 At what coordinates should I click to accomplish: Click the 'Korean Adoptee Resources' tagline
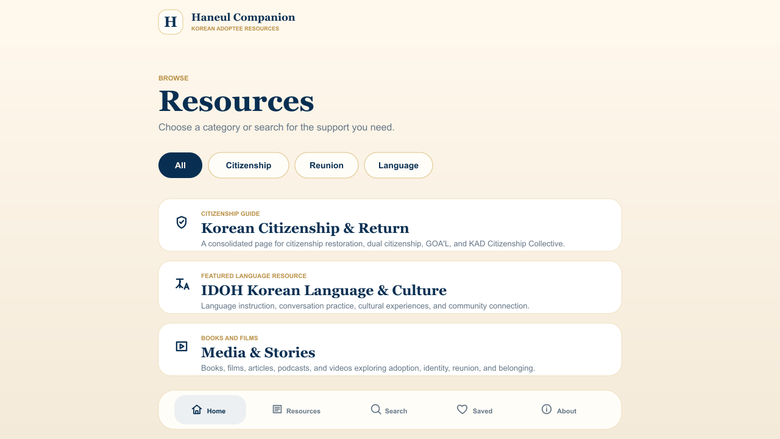[x=235, y=29]
